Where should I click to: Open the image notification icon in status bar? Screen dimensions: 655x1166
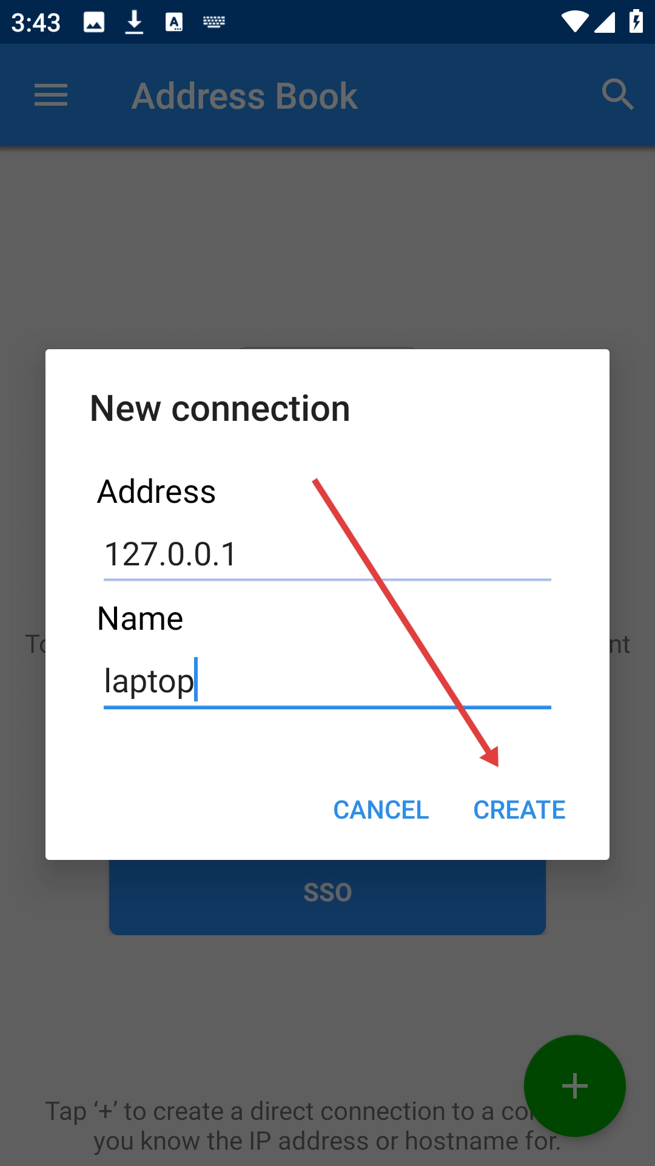94,22
